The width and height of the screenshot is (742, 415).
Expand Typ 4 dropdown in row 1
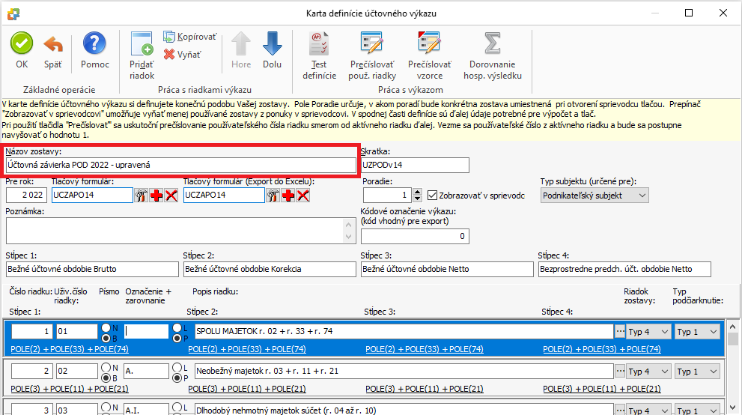coord(648,332)
